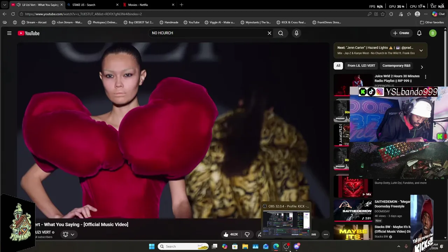Open the YouTube account avatar menu
448x252 pixels.
click(433, 33)
